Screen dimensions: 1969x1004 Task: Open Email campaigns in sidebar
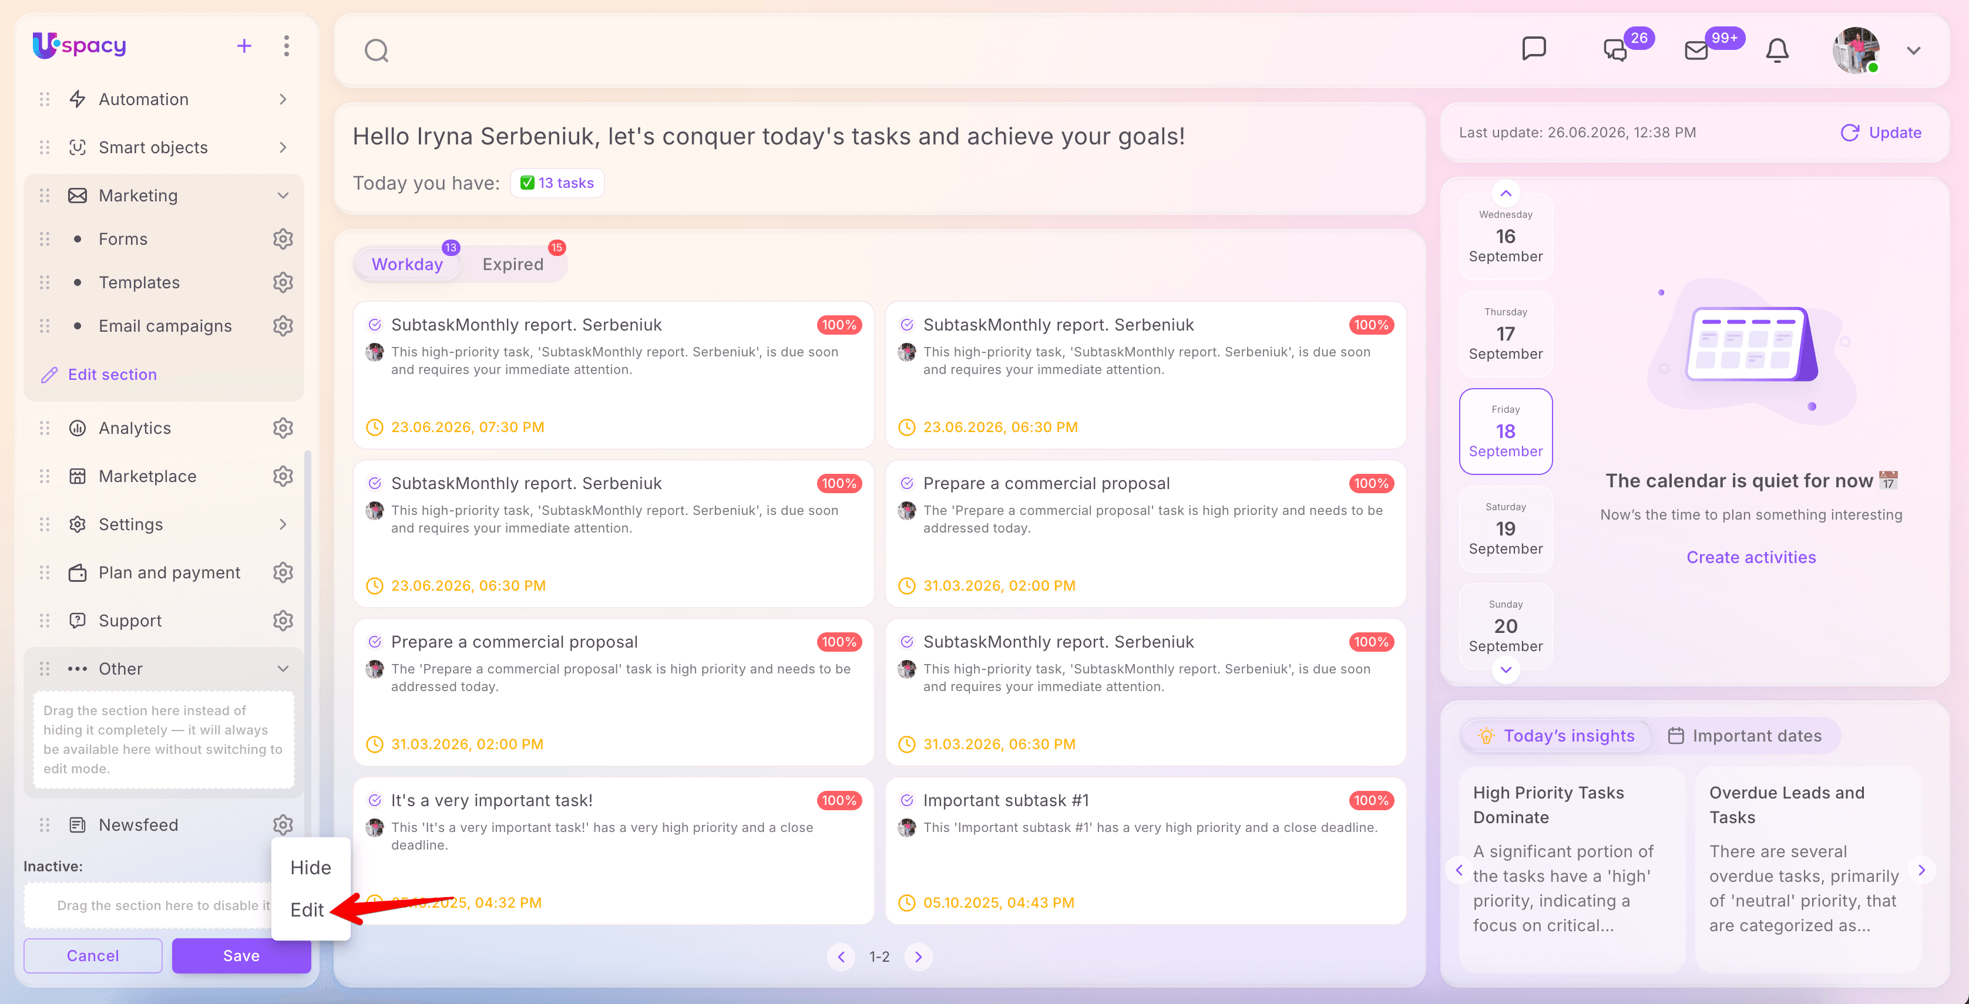165,326
